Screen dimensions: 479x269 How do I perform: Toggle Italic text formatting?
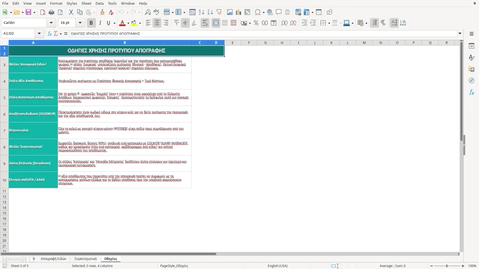click(100, 23)
